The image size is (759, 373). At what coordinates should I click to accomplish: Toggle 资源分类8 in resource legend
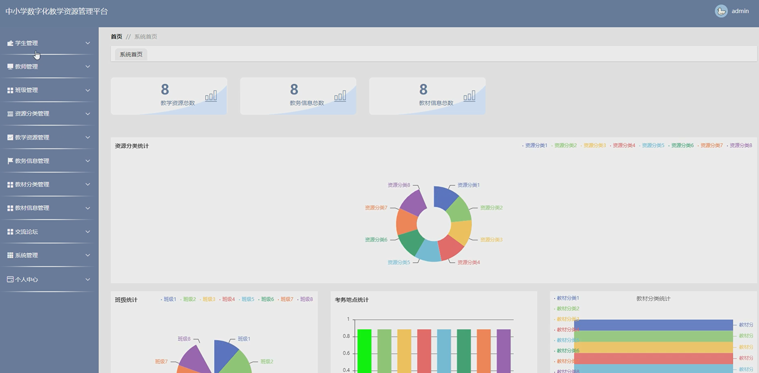coord(739,145)
